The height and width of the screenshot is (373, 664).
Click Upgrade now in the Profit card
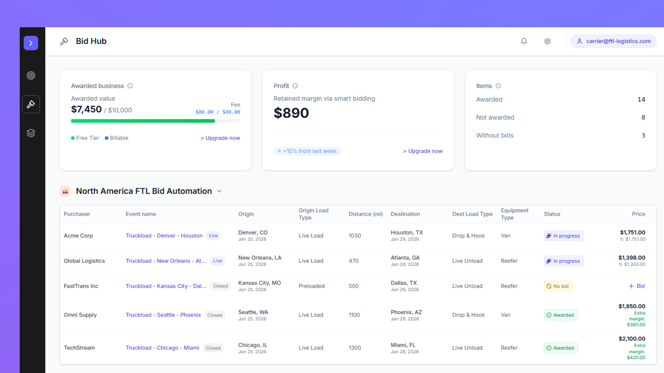click(423, 151)
